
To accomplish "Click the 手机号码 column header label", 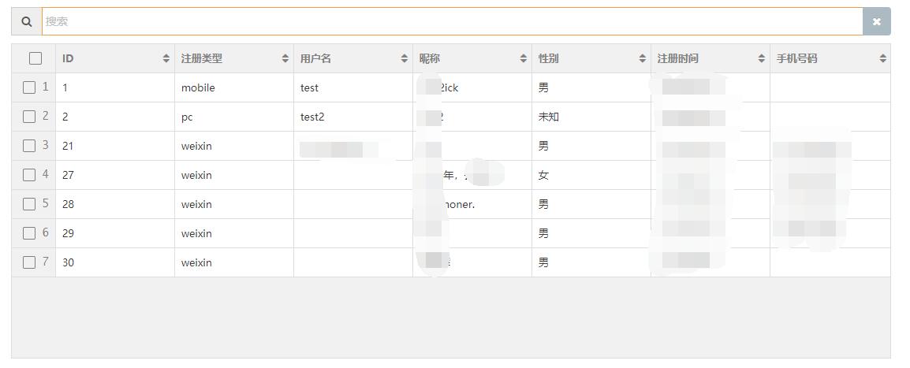I will tap(796, 58).
